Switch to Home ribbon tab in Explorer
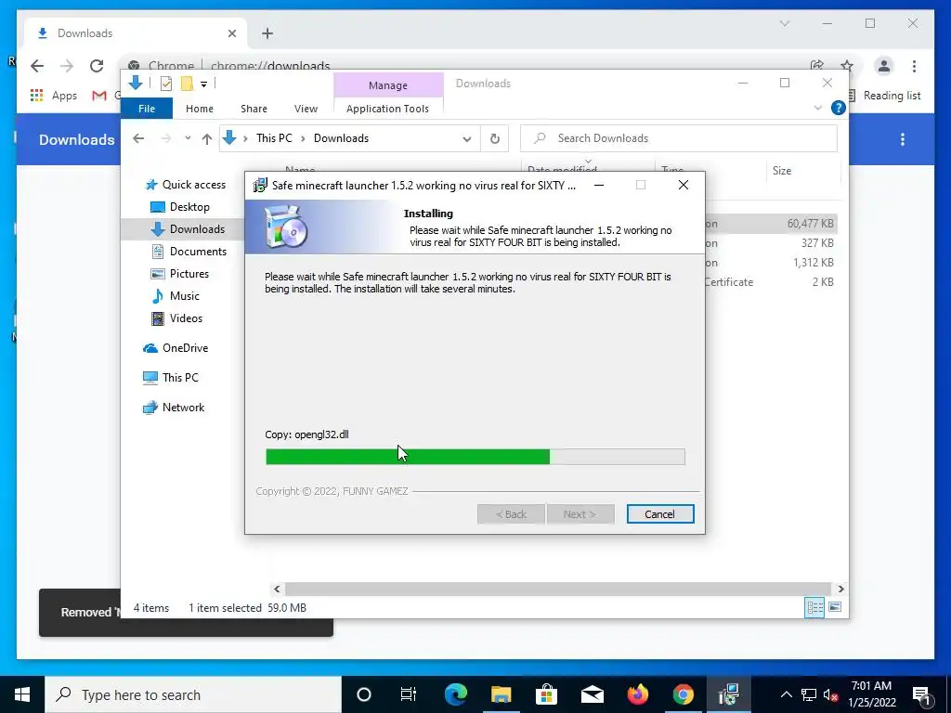 coord(200,109)
